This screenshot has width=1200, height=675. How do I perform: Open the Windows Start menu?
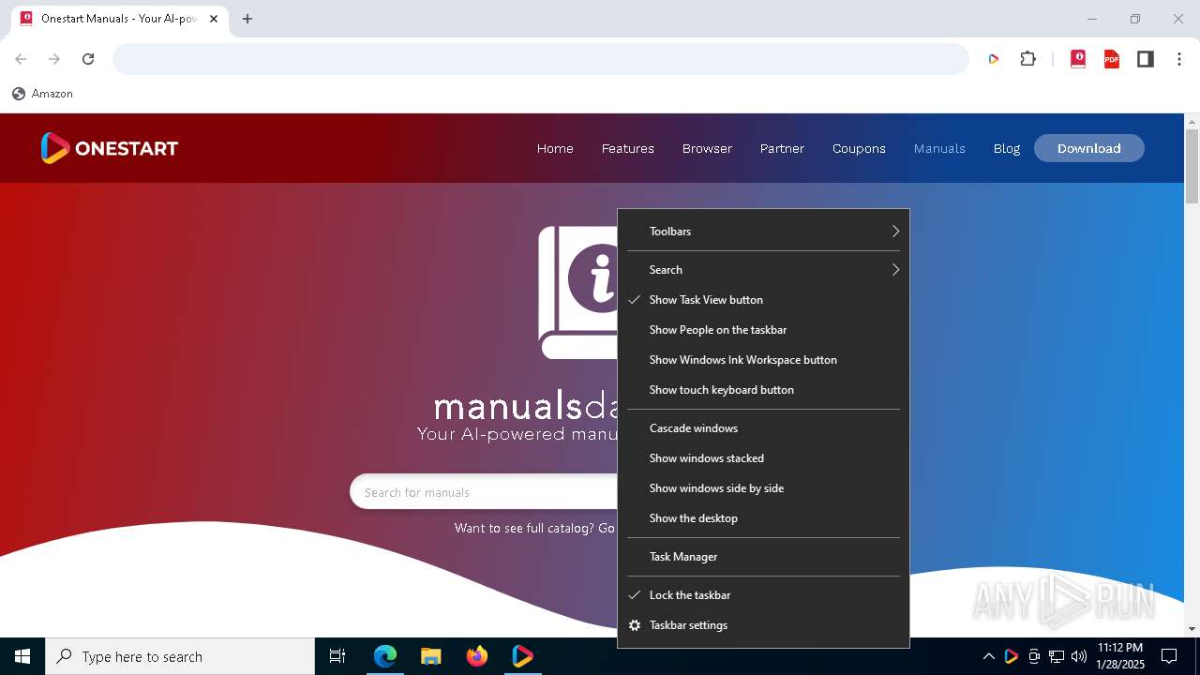(x=22, y=656)
